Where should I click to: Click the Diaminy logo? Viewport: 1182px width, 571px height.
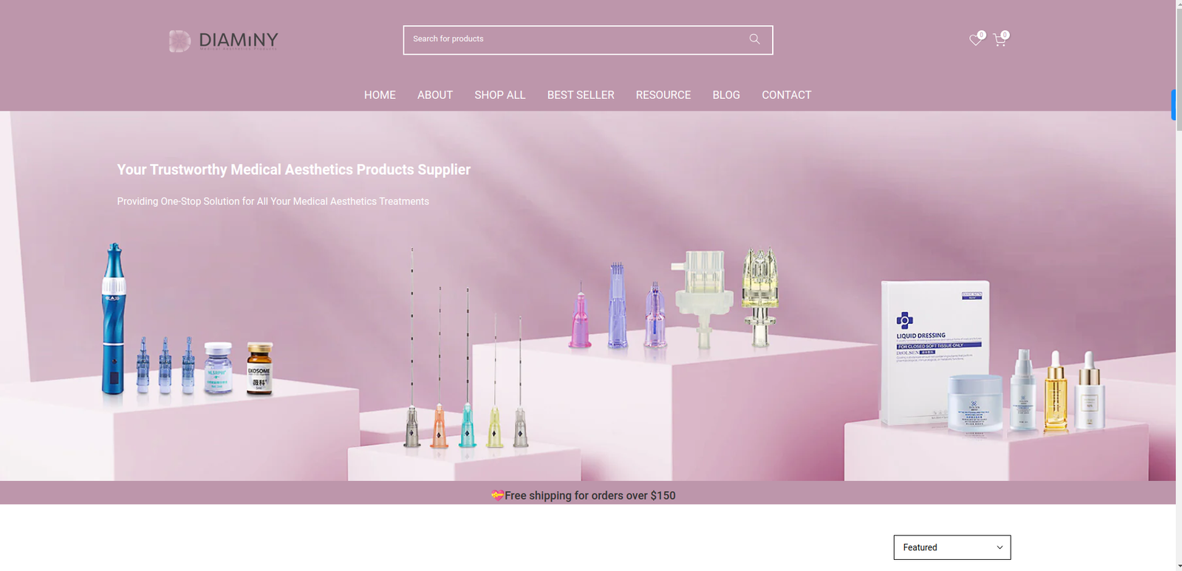coord(224,41)
